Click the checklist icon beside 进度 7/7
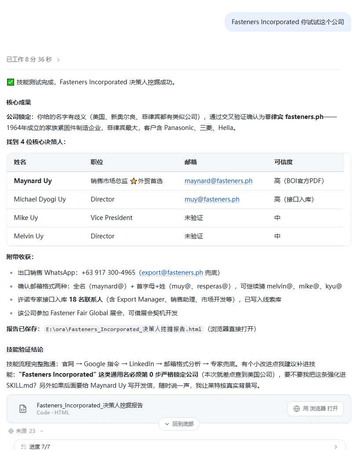 [24, 447]
